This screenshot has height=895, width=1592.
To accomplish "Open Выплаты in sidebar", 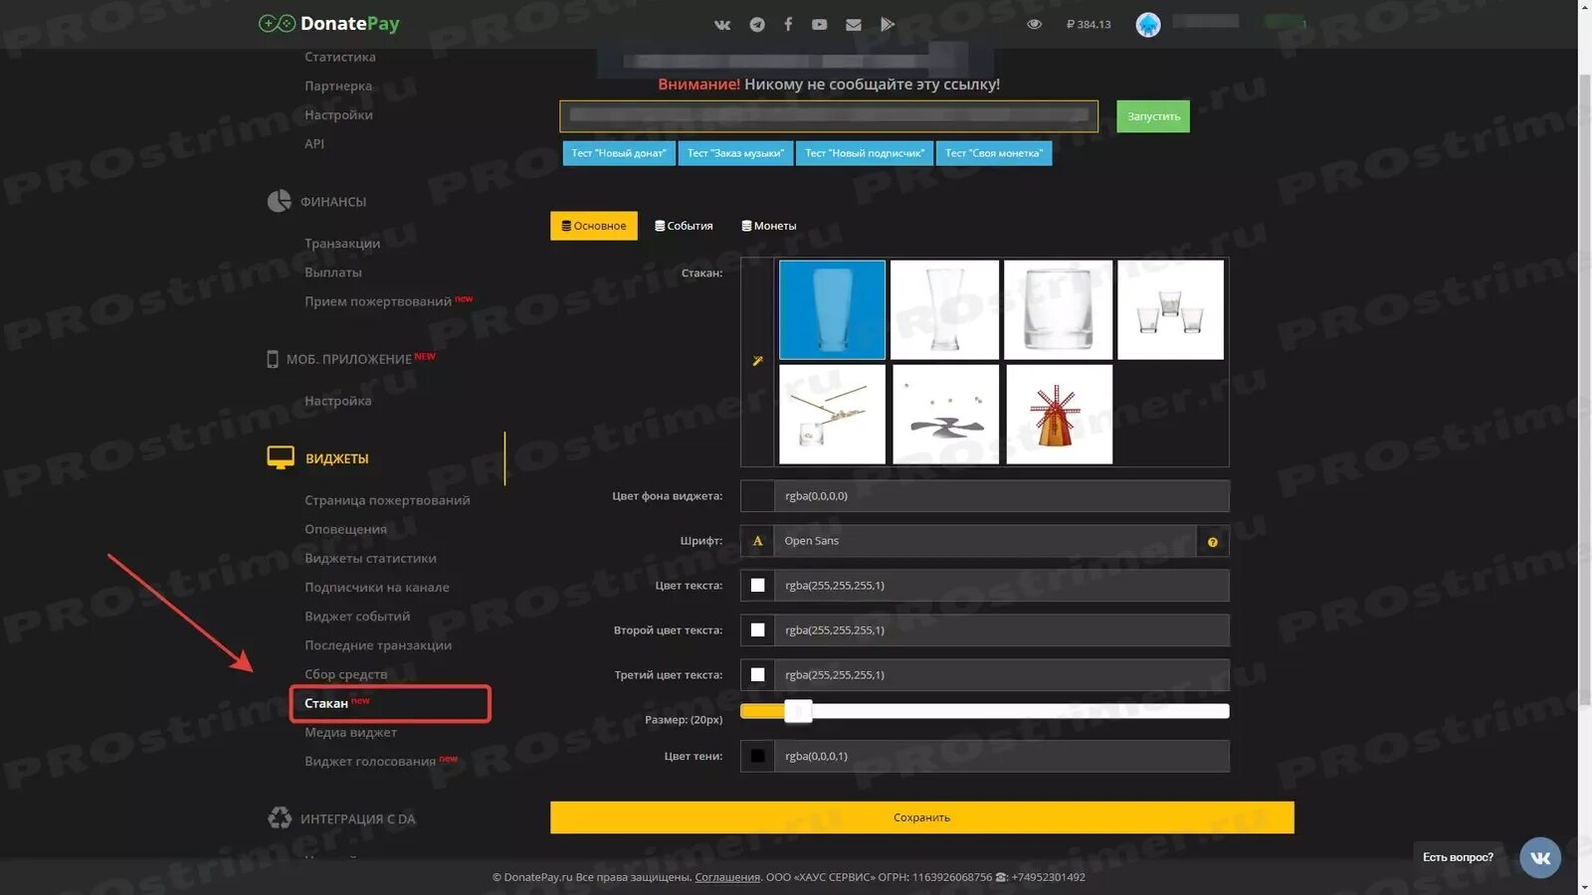I will click(333, 271).
